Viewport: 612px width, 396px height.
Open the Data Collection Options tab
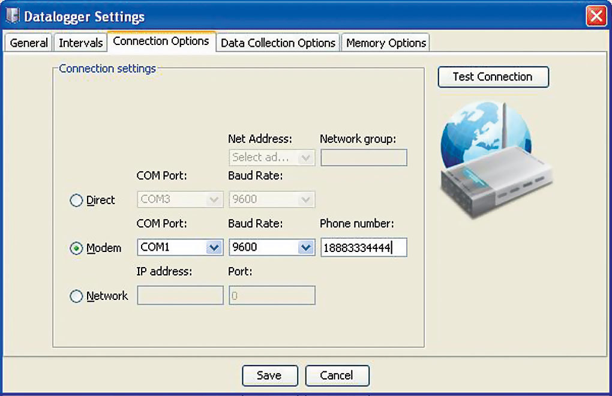coord(278,42)
